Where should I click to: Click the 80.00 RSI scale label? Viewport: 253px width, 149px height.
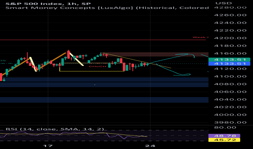[226, 128]
